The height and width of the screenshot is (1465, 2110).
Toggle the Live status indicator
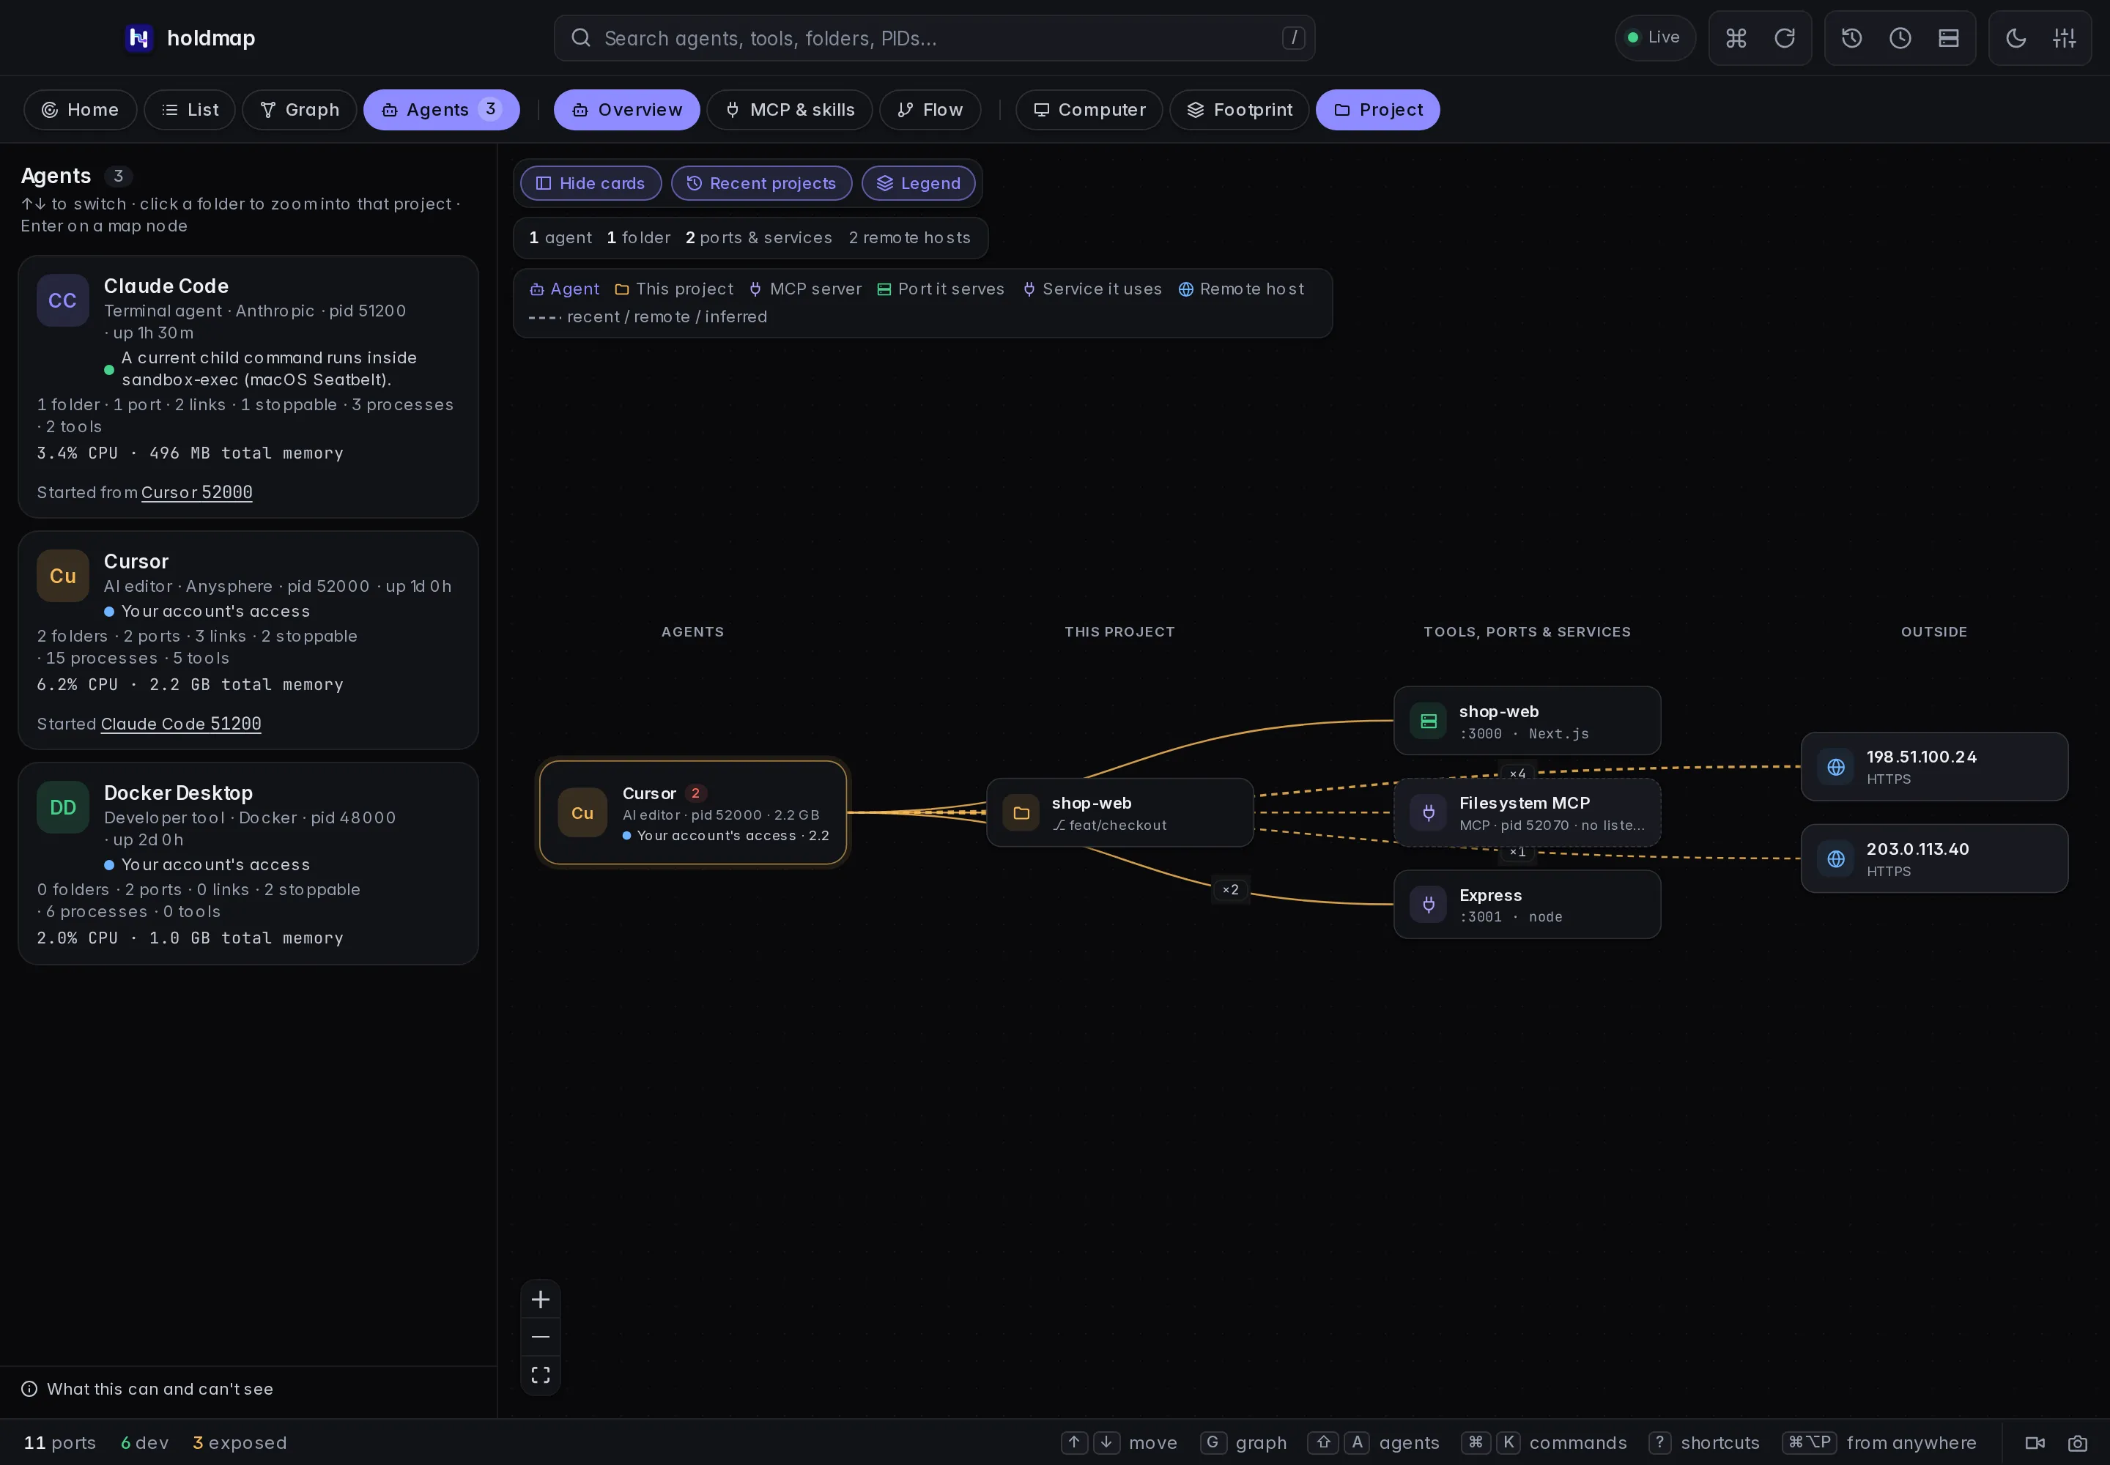coord(1654,37)
